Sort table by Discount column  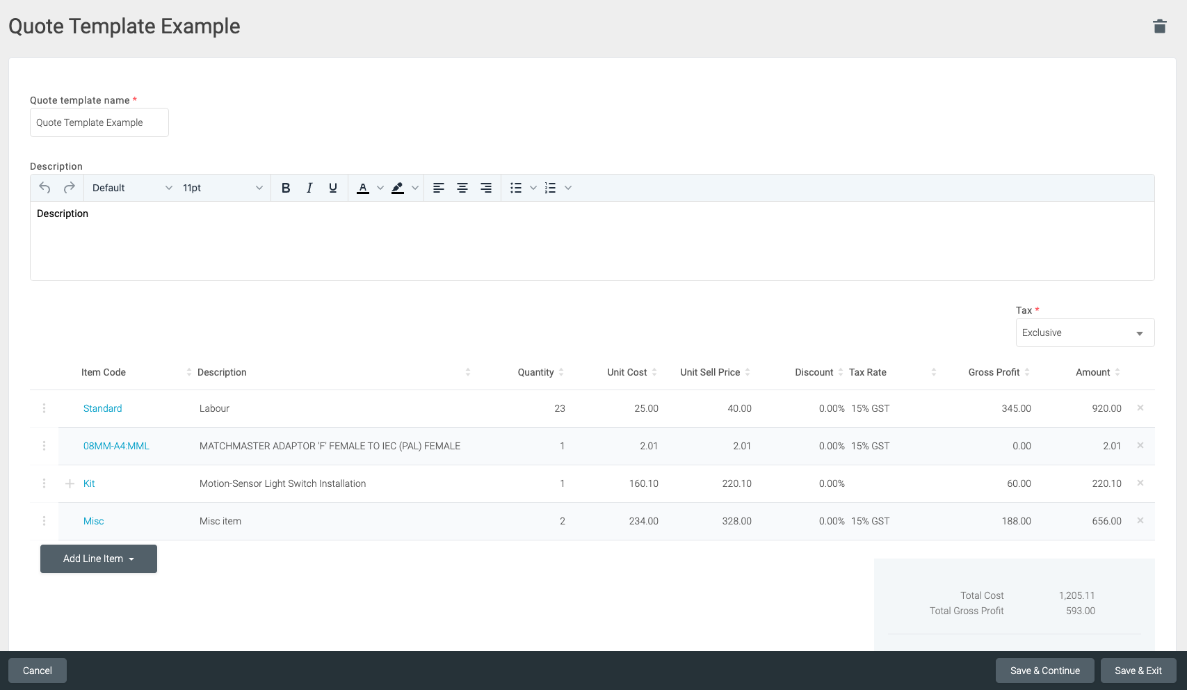click(x=841, y=372)
